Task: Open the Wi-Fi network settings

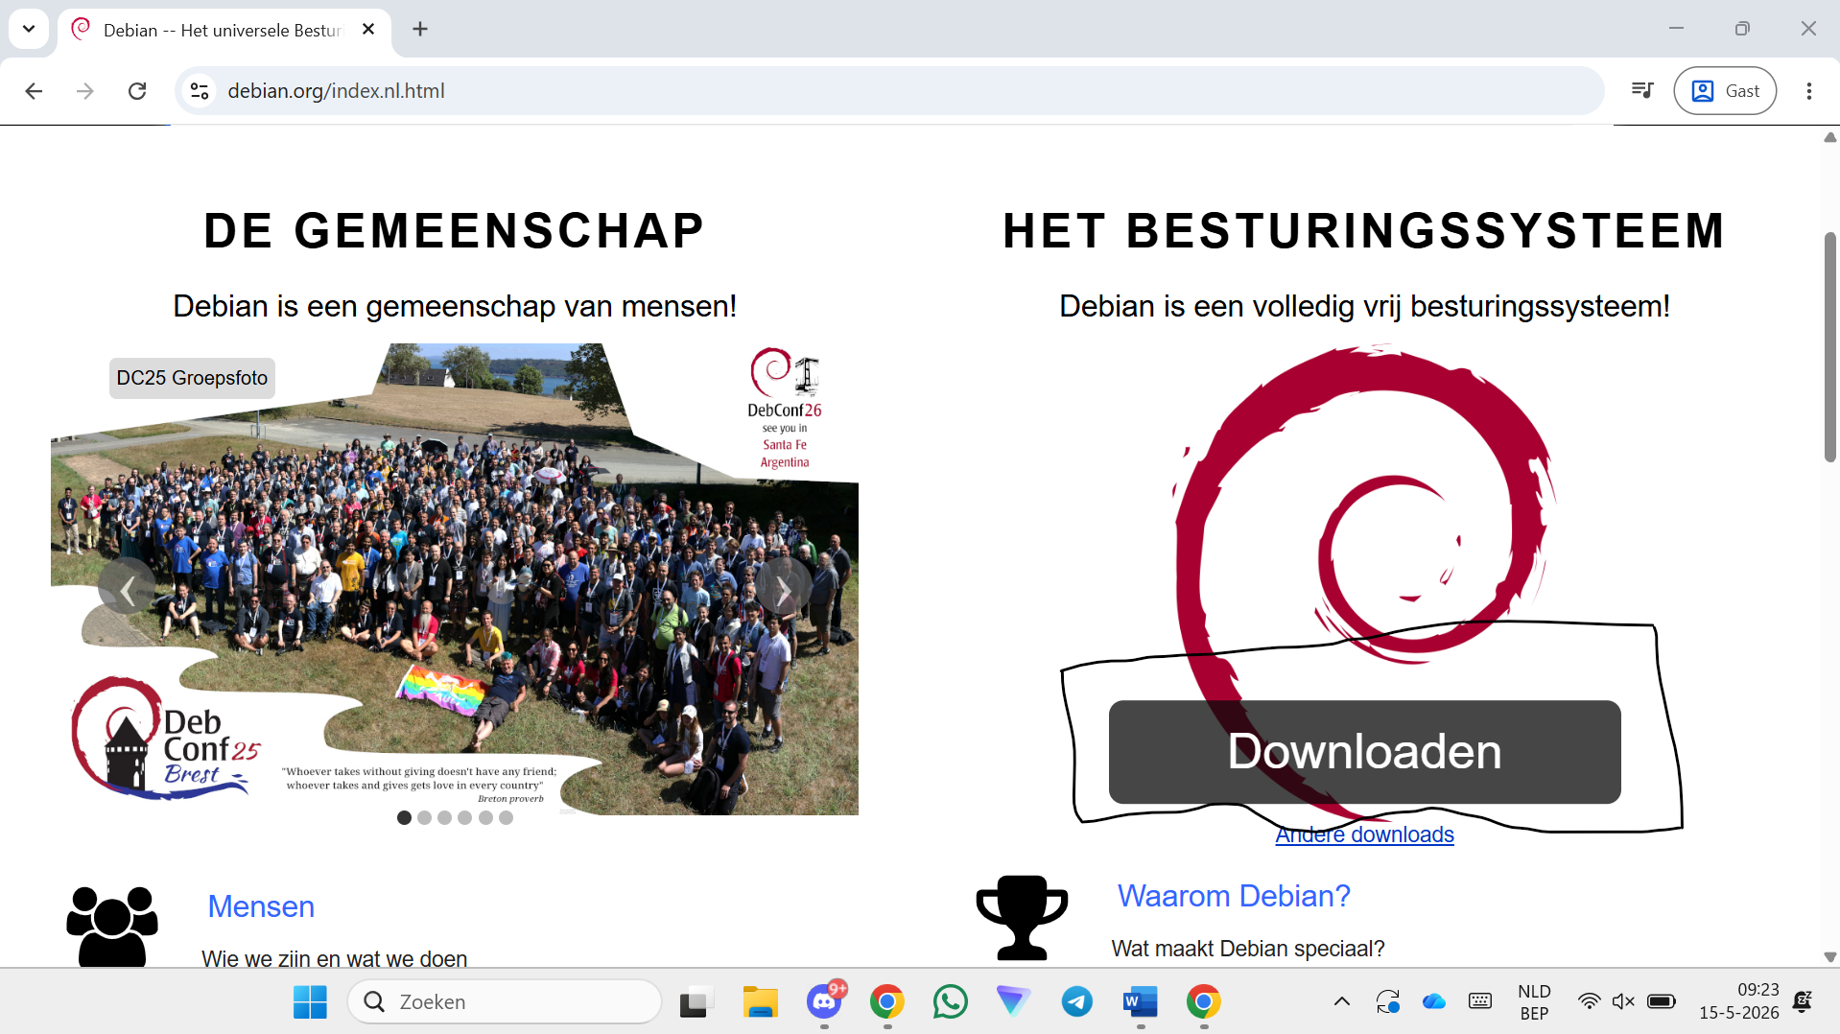Action: tap(1590, 1002)
